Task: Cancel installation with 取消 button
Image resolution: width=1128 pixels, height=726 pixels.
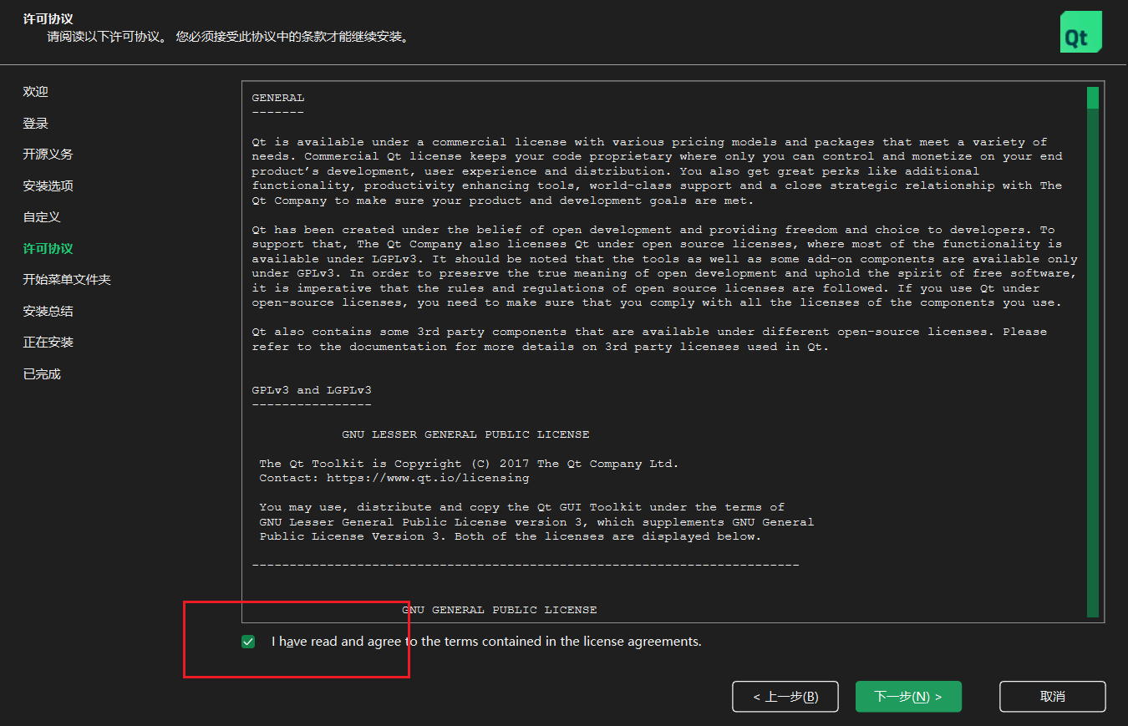Action: [1052, 696]
